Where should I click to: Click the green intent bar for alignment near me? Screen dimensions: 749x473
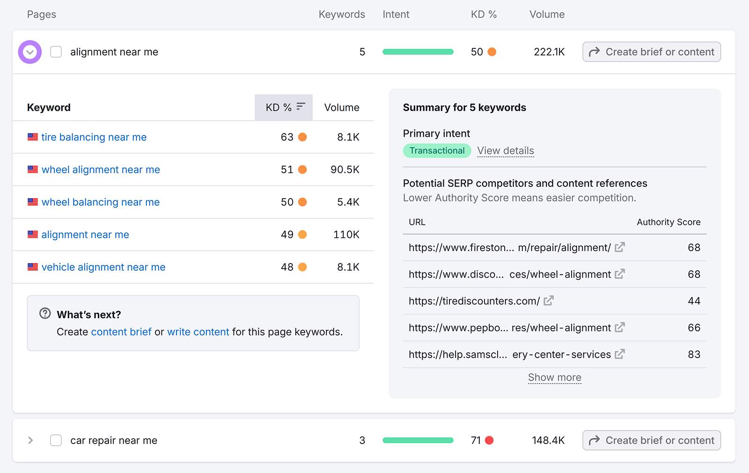click(x=418, y=51)
